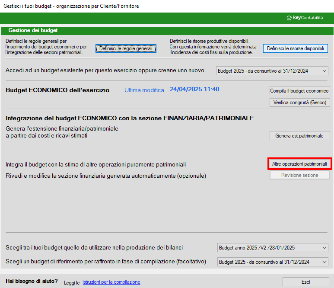Open 'Altre operazioni patrimoniali'
The height and width of the screenshot is (288, 334).
click(300, 164)
